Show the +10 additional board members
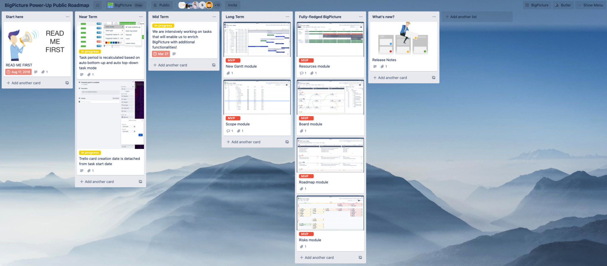 click(217, 5)
